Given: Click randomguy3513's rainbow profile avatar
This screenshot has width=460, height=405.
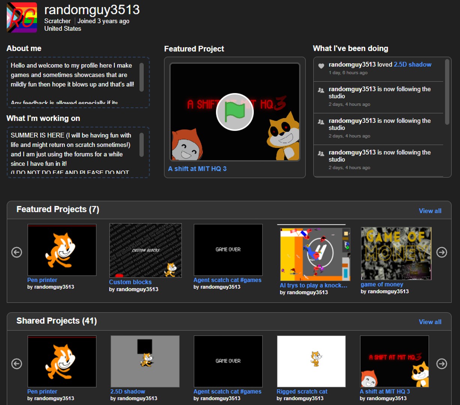Looking at the screenshot, I should click(22, 17).
